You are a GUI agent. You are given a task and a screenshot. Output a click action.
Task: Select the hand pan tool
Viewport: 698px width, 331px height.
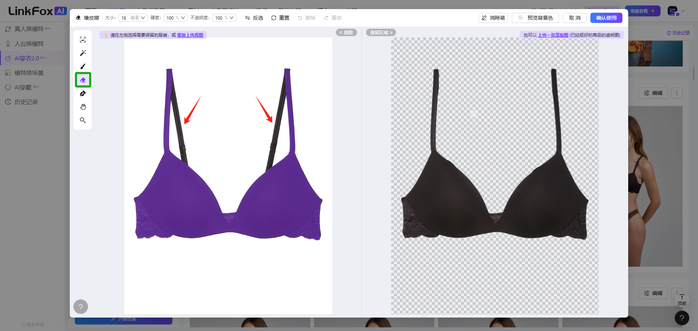[83, 107]
